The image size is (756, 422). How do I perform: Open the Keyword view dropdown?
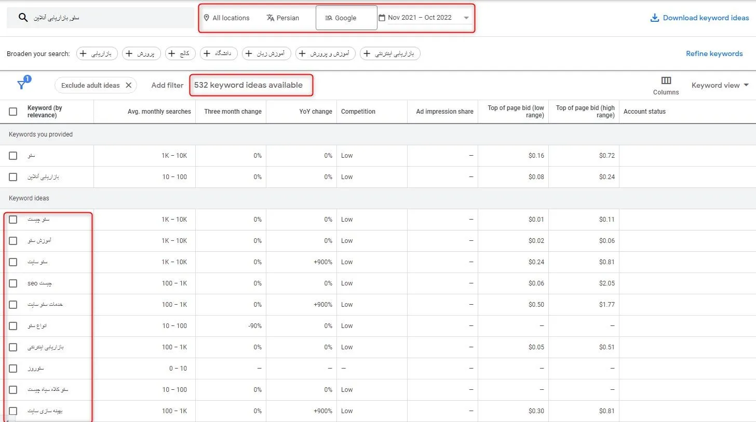pyautogui.click(x=720, y=85)
